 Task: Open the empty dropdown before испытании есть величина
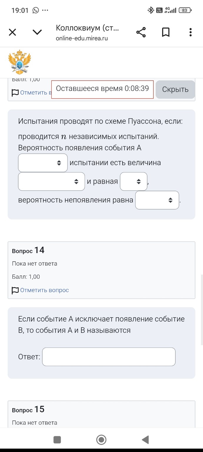[x=43, y=162]
